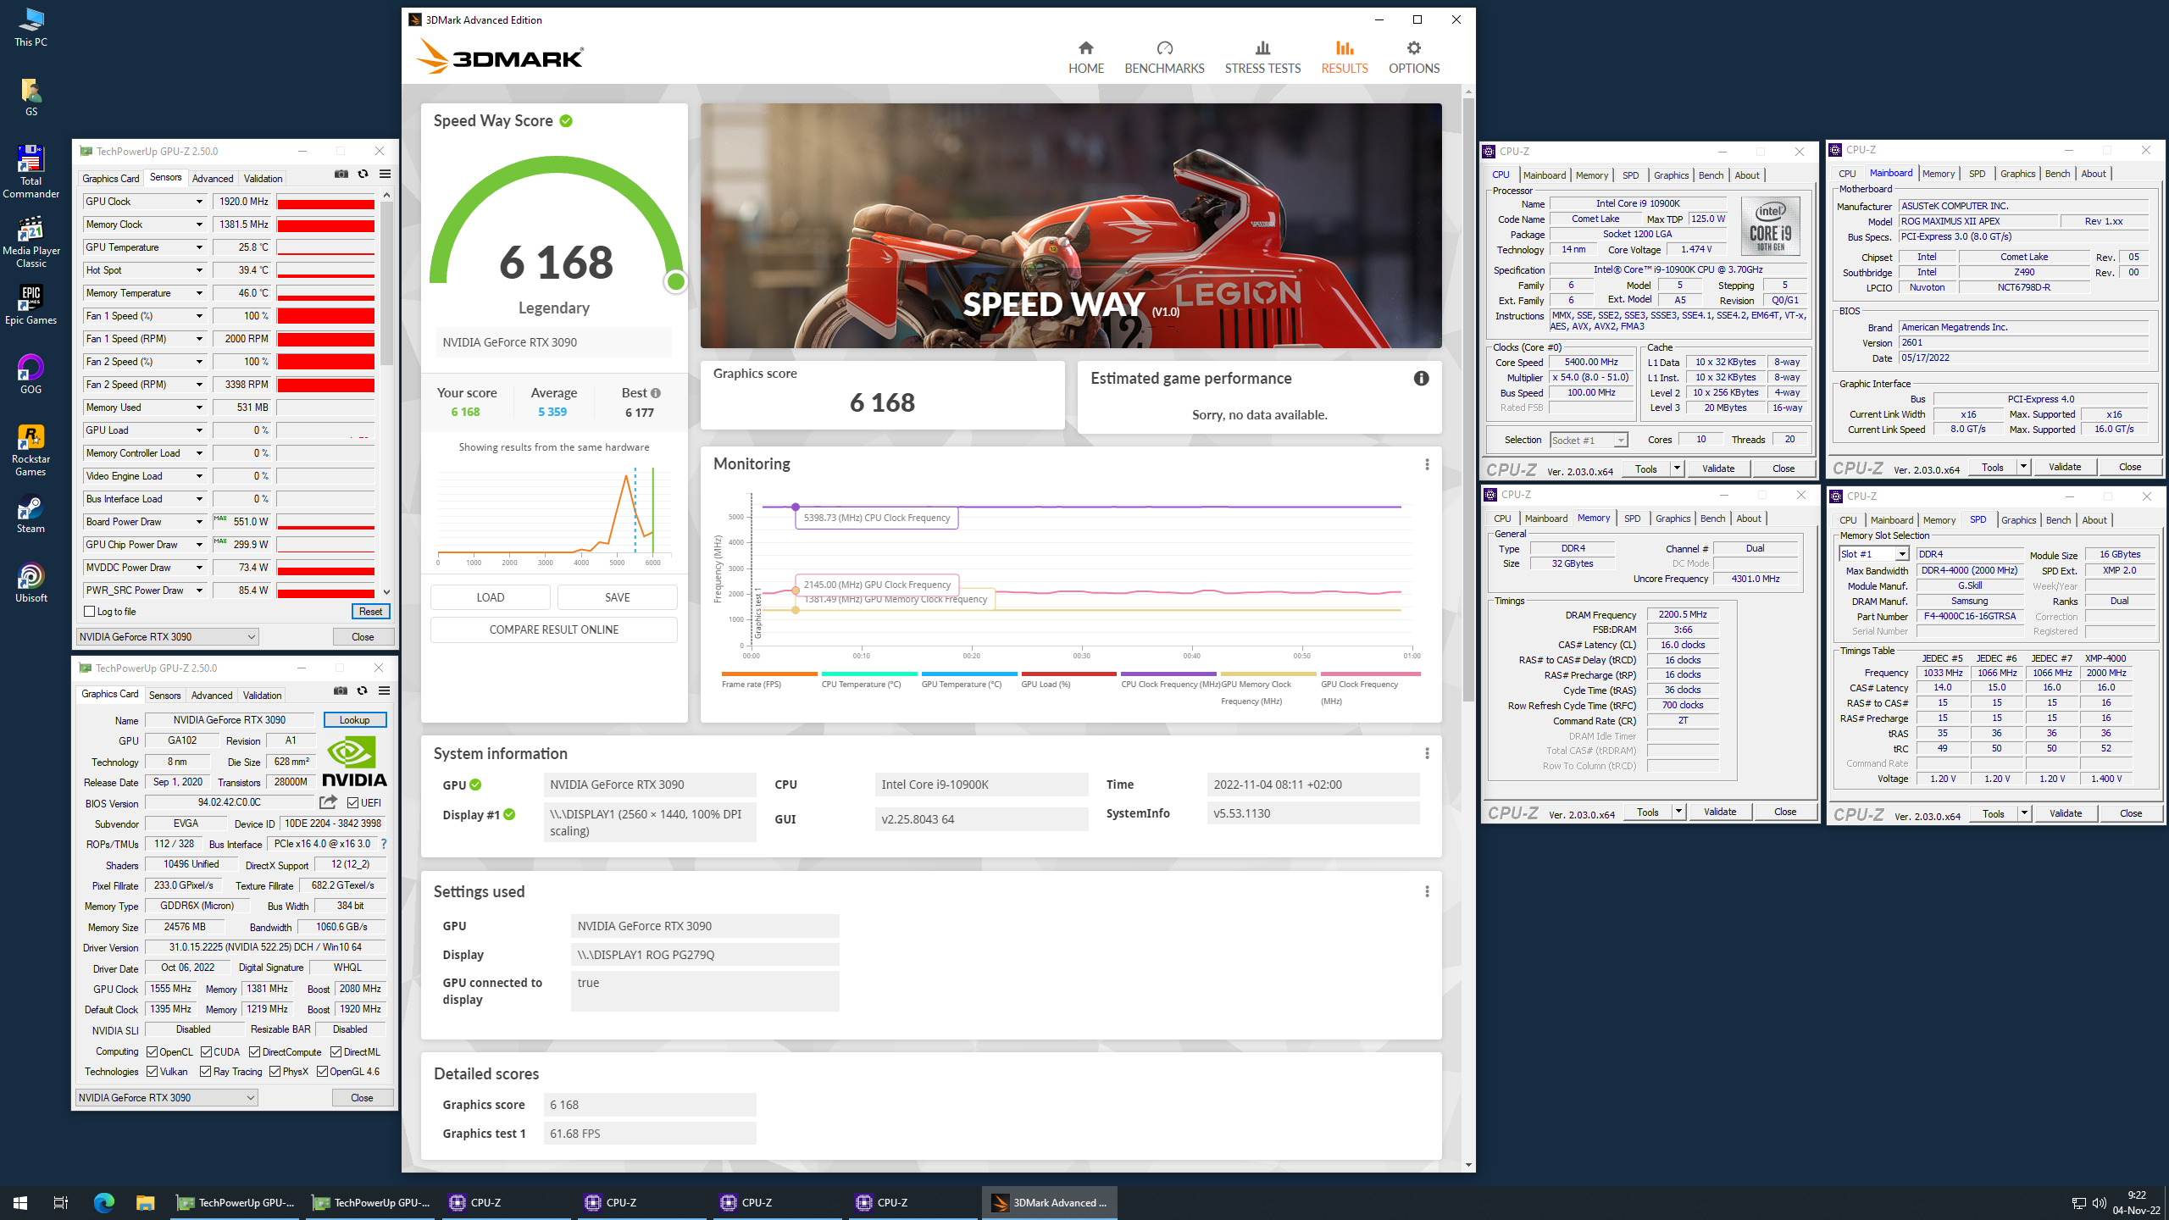Open hamburger menu in GPU-Z Graphics Card window
This screenshot has height=1220, width=2169.
click(384, 690)
